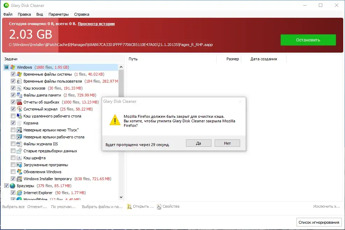Sort by the Размер column header
The image size is (345, 230).
(x=229, y=59)
